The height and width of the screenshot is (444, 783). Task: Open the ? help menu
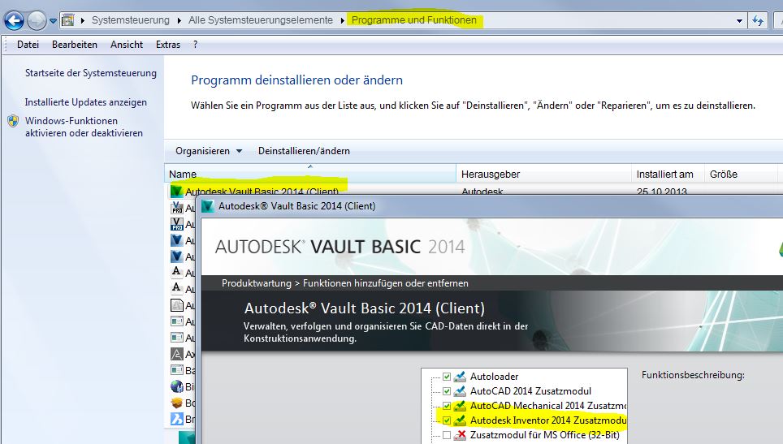195,45
